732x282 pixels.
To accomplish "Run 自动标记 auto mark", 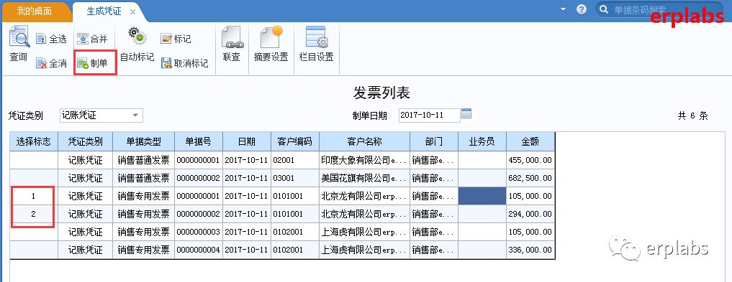I will pos(137,44).
